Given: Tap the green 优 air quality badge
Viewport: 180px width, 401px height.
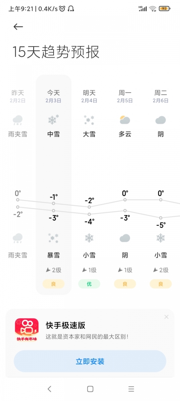Looking at the screenshot, I should 89,284.
